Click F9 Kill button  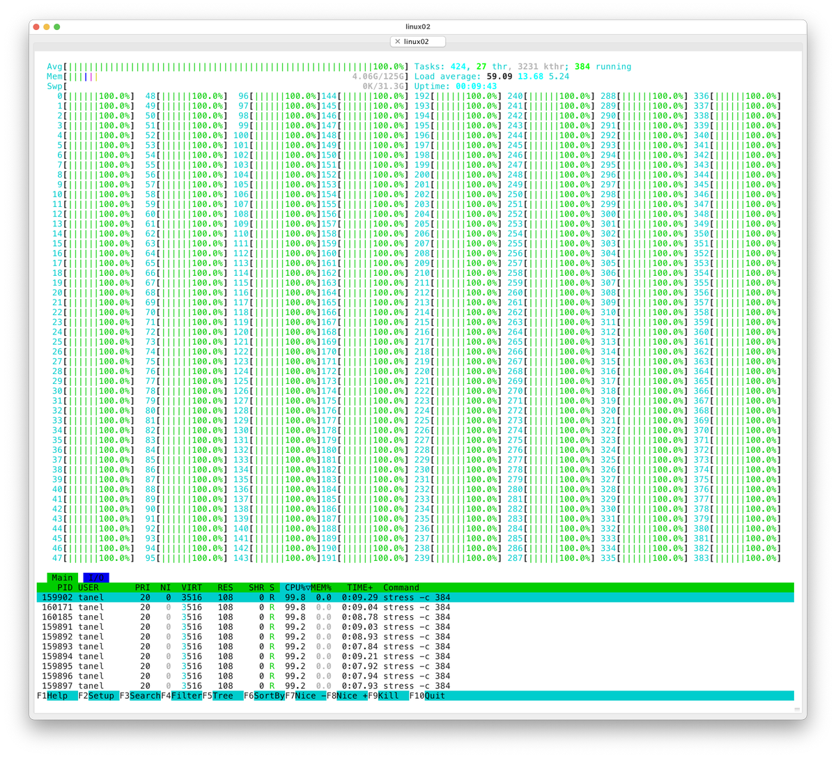click(x=388, y=696)
